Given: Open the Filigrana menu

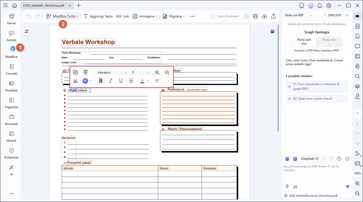Looking at the screenshot, I should pyautogui.click(x=174, y=16).
